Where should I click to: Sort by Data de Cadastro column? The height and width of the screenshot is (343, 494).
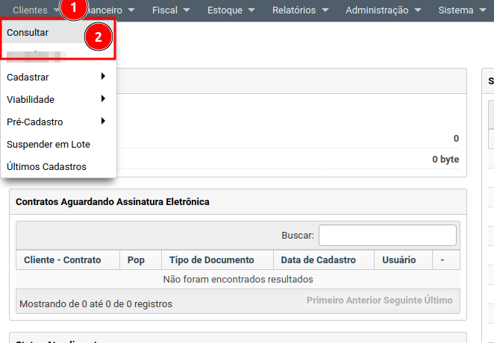tap(313, 260)
